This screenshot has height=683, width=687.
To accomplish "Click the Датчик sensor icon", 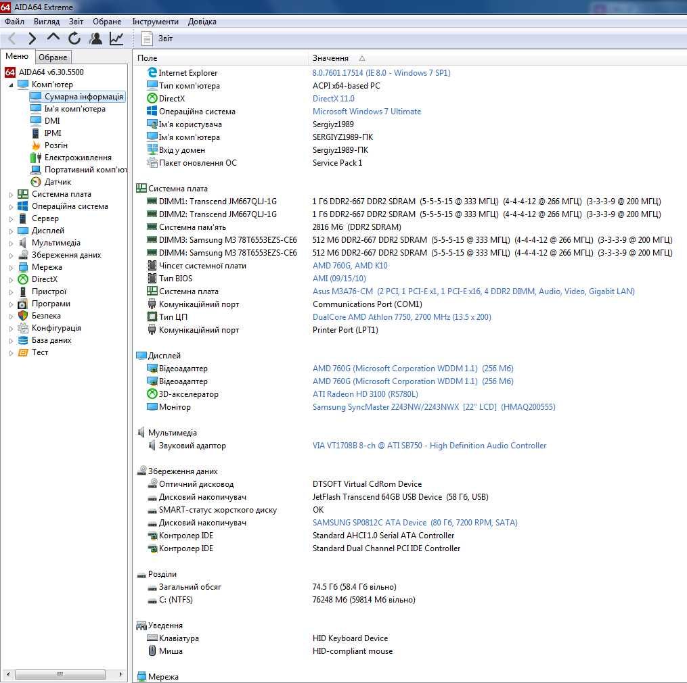I will pos(36,182).
